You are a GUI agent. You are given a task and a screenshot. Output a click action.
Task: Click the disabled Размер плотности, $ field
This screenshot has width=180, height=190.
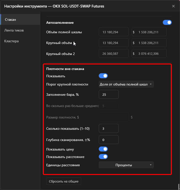[114, 117]
